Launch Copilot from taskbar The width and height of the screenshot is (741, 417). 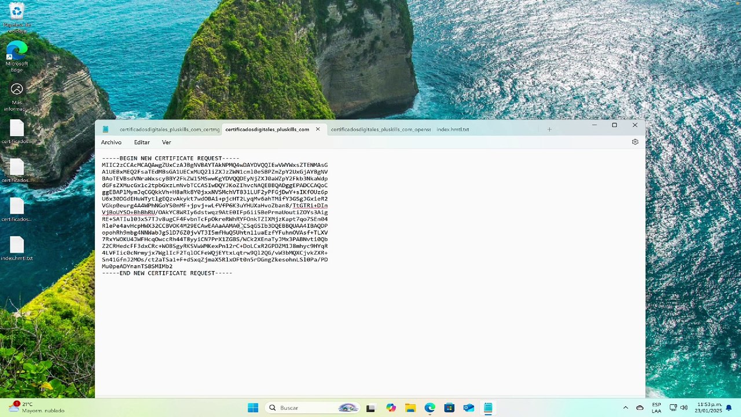tap(391, 408)
